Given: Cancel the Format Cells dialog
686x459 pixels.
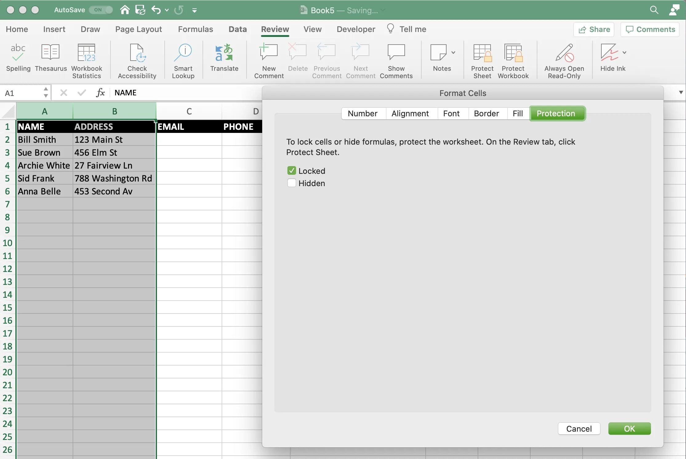Looking at the screenshot, I should (579, 429).
